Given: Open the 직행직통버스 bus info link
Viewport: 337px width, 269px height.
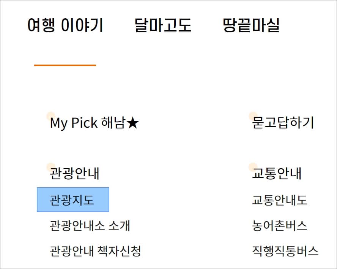Looking at the screenshot, I should click(285, 251).
